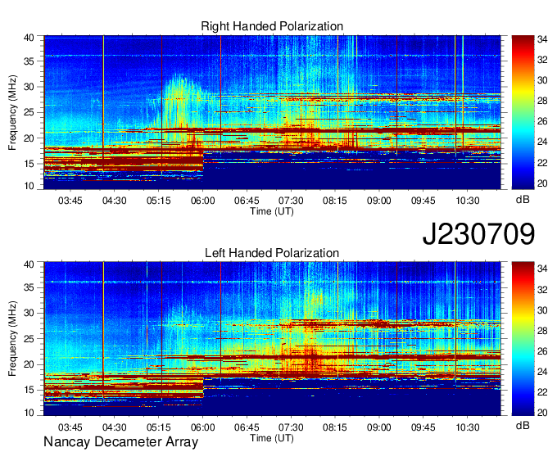The image size is (557, 452).
Task: Click the "Left Handed Polarization" plot title
Action: tap(272, 253)
